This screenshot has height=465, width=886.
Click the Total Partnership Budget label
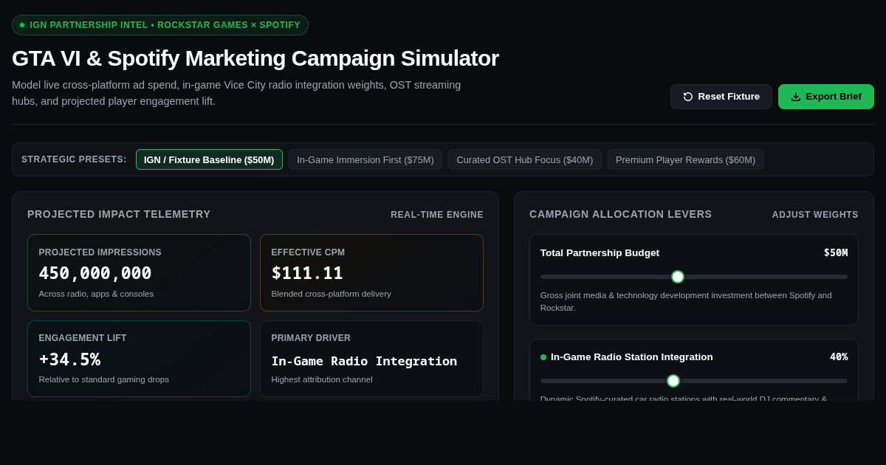[x=600, y=252]
